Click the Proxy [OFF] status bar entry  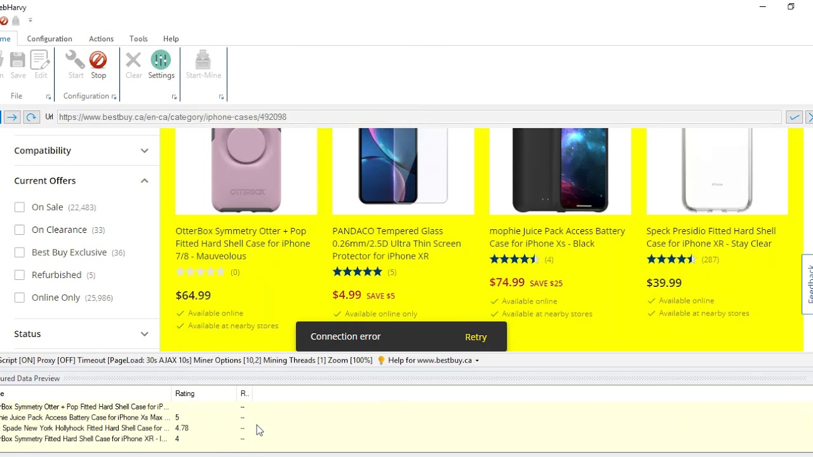click(x=56, y=360)
